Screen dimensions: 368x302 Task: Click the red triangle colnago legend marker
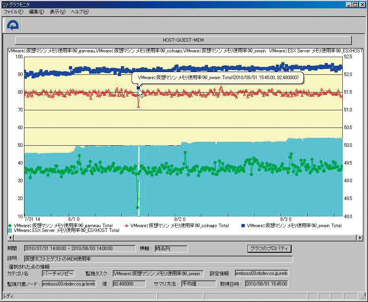(x=126, y=226)
